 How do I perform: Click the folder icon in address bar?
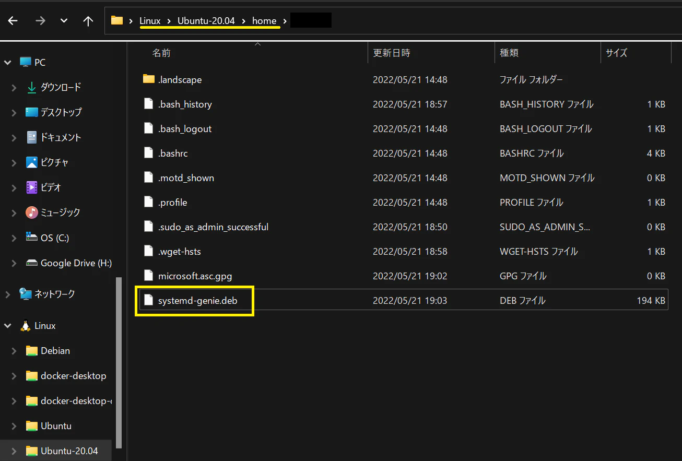(117, 21)
